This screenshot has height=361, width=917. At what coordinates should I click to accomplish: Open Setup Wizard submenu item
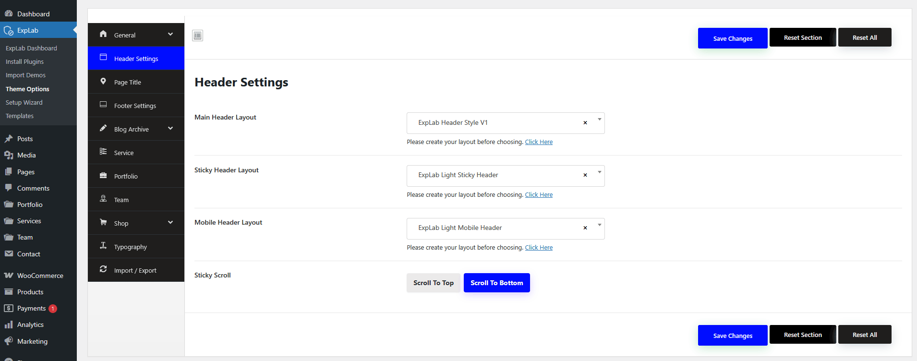click(24, 103)
